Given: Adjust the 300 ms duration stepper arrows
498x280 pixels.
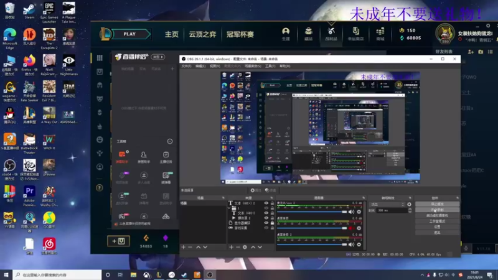Looking at the screenshot, I should click(x=410, y=210).
